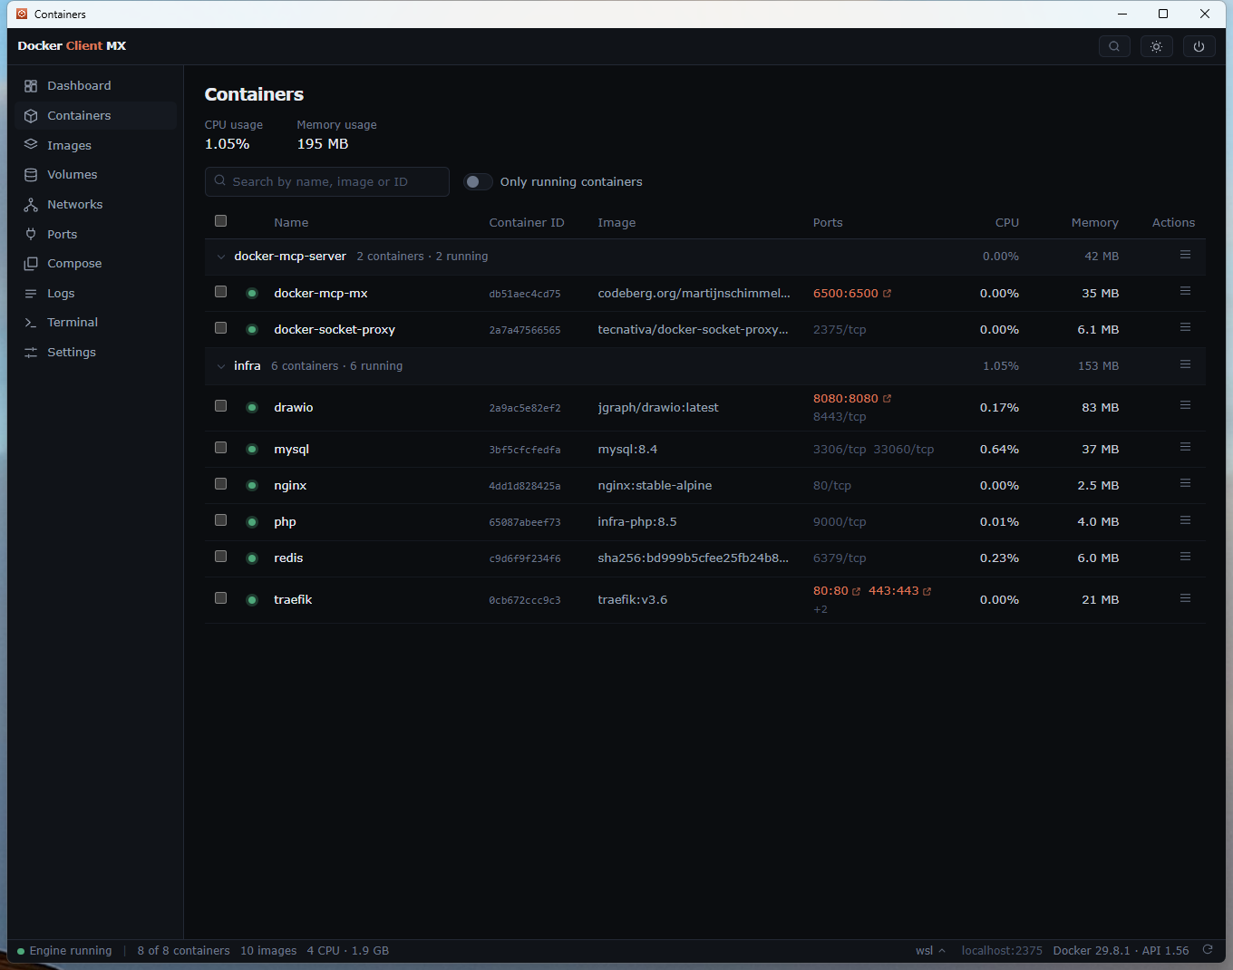The height and width of the screenshot is (970, 1233).
Task: Click the refresh icon in status bar
Action: pos(1208,950)
